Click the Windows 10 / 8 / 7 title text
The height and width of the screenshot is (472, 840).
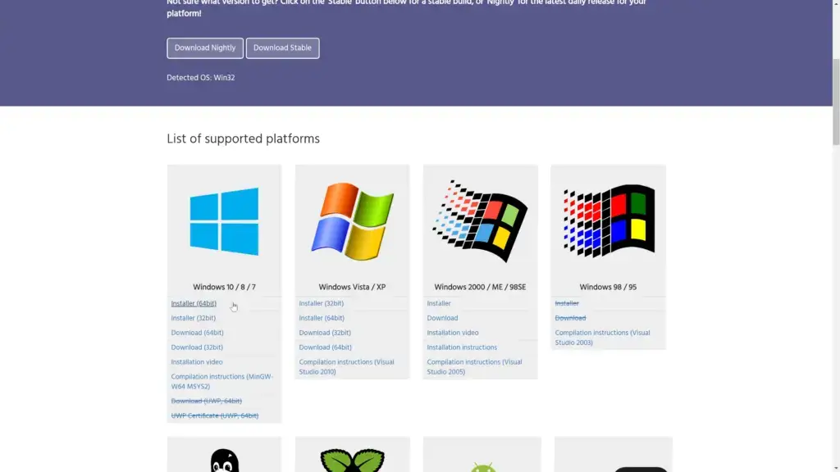click(x=225, y=288)
